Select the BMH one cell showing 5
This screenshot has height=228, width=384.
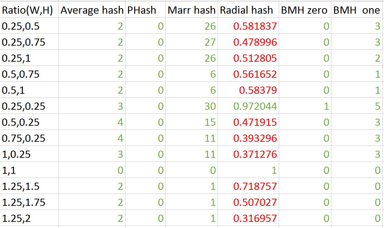point(358,106)
